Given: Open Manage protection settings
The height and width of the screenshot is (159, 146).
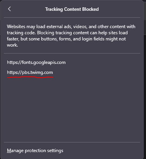Looking at the screenshot, I should [x=35, y=151].
